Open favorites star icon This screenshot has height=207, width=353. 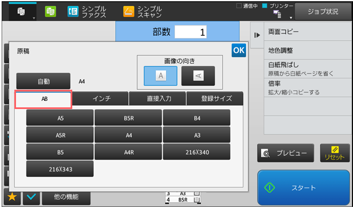point(12,197)
